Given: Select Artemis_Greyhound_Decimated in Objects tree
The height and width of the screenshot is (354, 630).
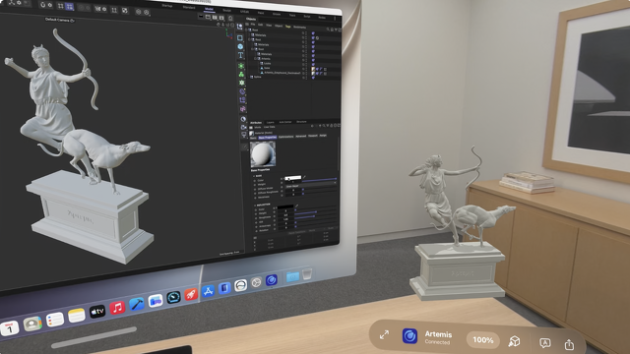Looking at the screenshot, I should tap(283, 73).
